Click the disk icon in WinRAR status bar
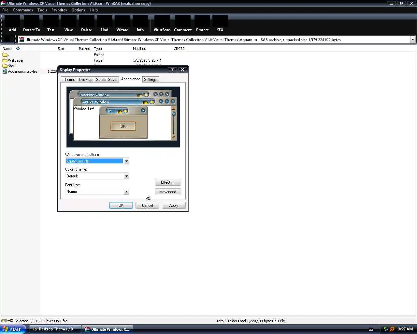Screen dimensions: 417x334 tap(4, 321)
